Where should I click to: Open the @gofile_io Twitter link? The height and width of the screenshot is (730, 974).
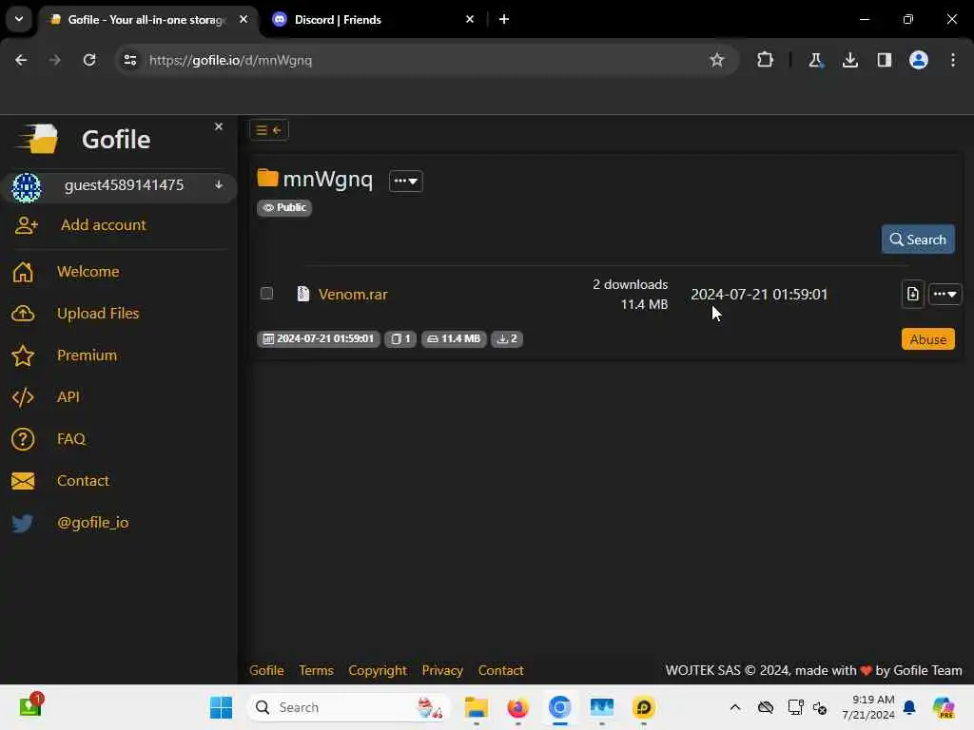[x=92, y=523]
